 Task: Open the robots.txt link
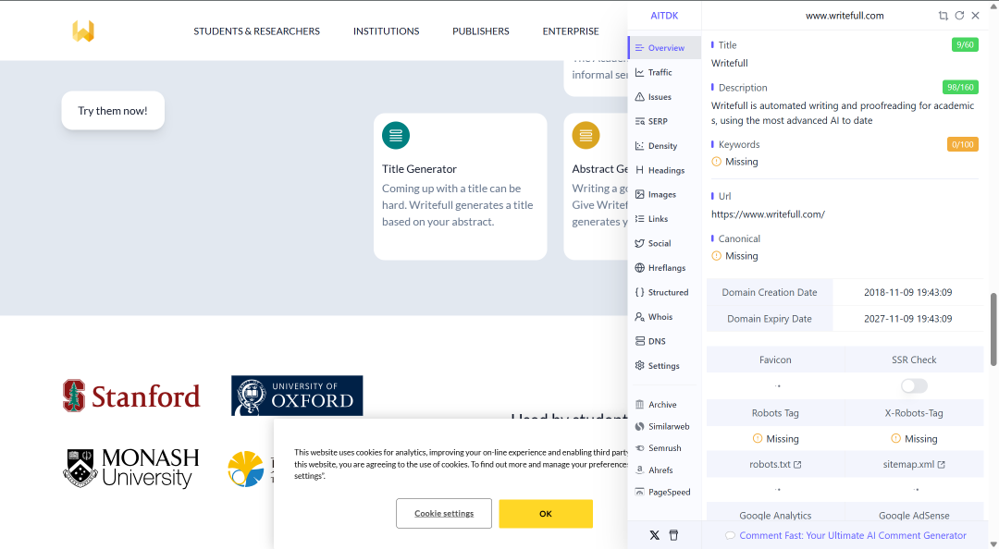[775, 464]
